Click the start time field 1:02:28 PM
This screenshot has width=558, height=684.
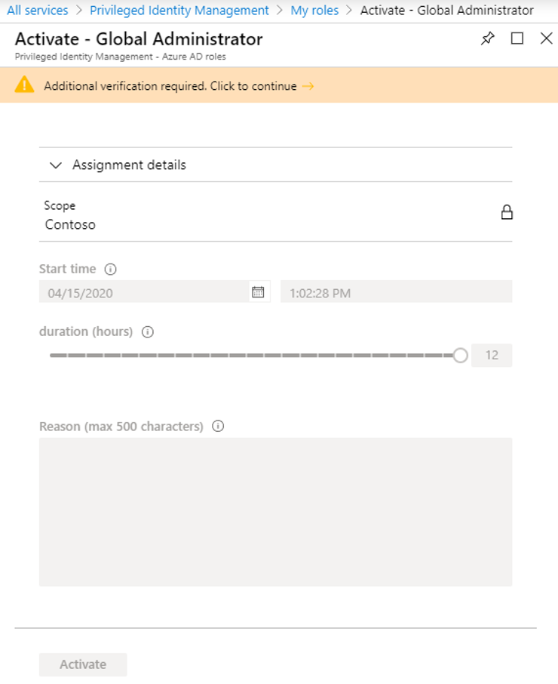[x=397, y=292]
